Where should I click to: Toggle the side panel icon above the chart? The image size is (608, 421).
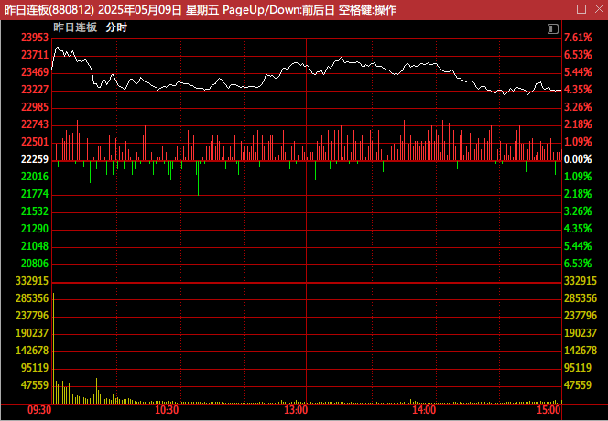552,28
